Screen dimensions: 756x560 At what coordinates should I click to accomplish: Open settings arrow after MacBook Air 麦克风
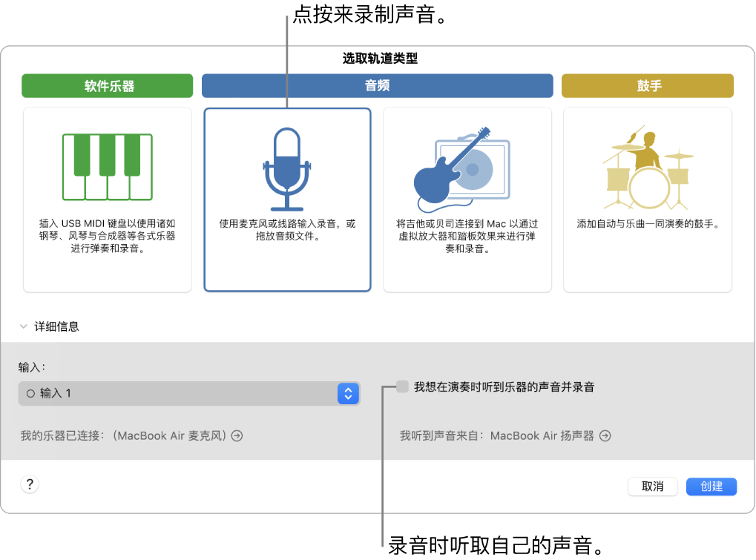[x=236, y=435]
